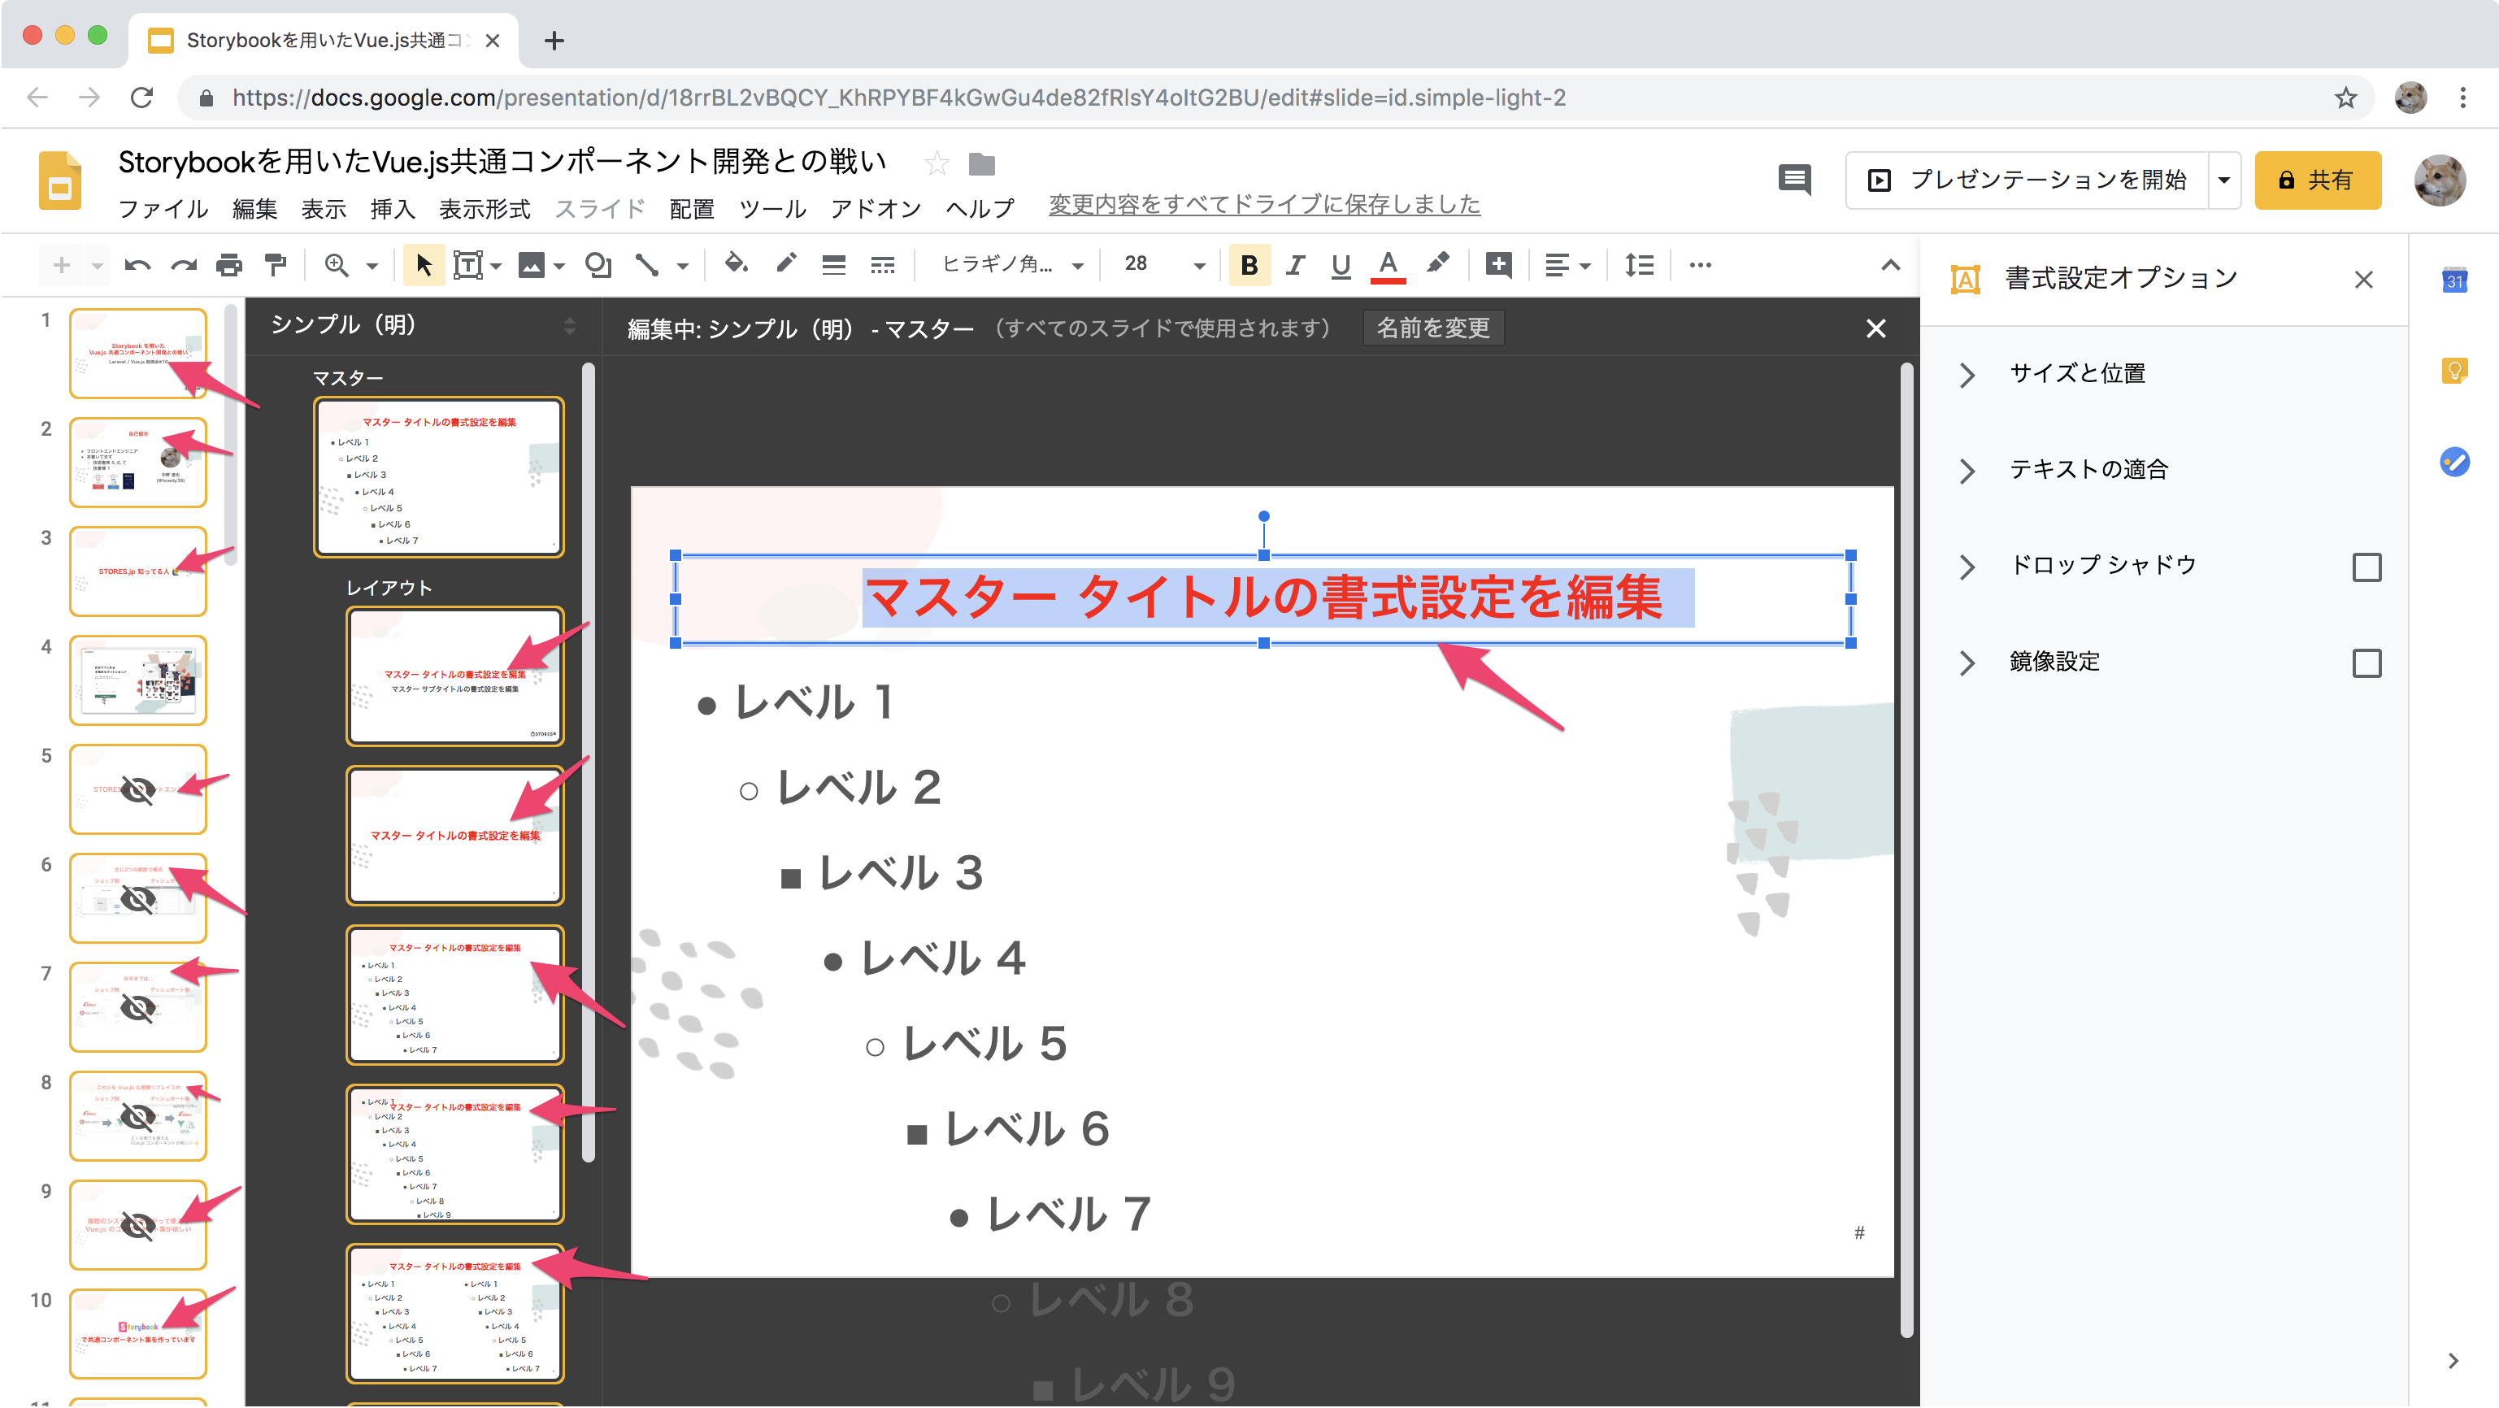Open the font family dropdown ヒラギノ角
This screenshot has height=1408, width=2499.
tap(1012, 264)
